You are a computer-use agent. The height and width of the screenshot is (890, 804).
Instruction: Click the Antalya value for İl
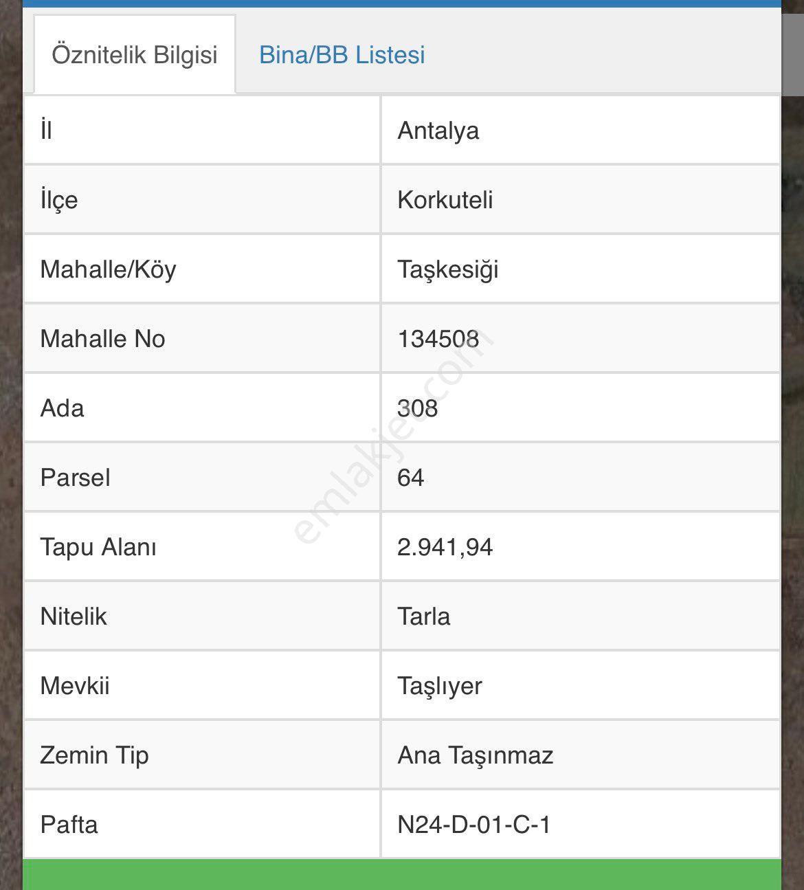click(438, 131)
